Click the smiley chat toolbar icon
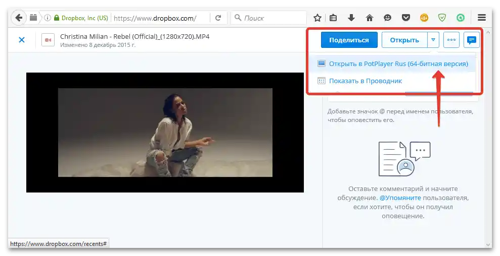The image size is (500, 256). (388, 18)
